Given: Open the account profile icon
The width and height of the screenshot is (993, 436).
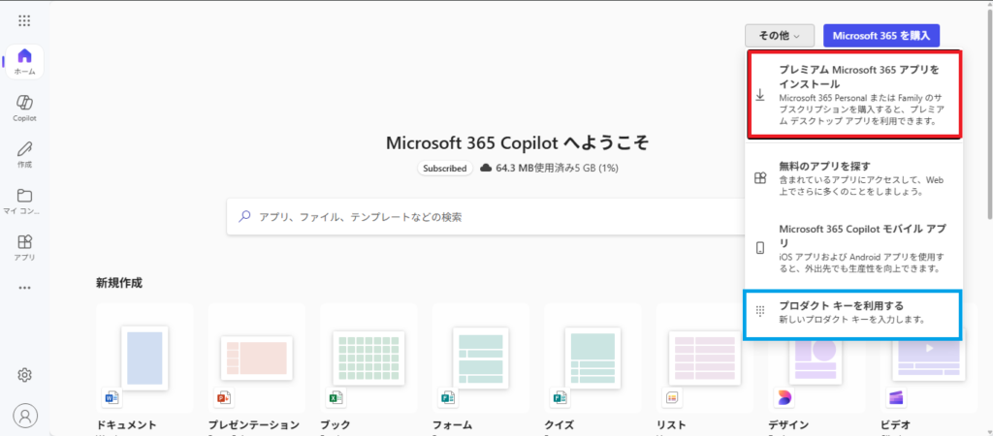Looking at the screenshot, I should 24,415.
